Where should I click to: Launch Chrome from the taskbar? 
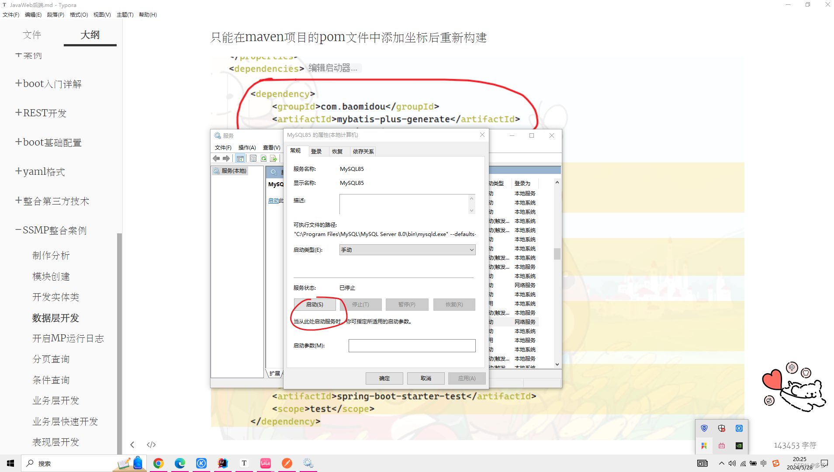[158, 463]
